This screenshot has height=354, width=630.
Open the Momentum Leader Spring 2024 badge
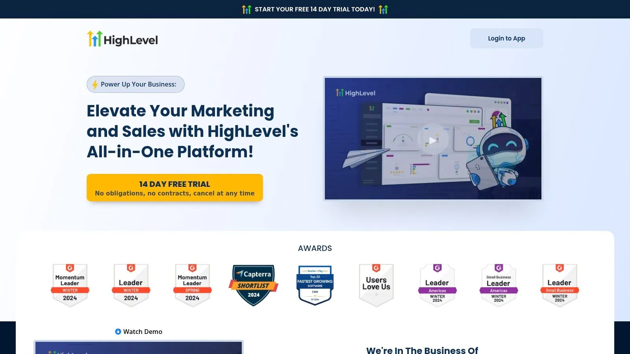coord(193,285)
